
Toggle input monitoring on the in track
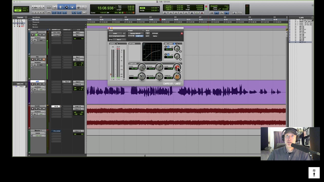(x=36, y=35)
